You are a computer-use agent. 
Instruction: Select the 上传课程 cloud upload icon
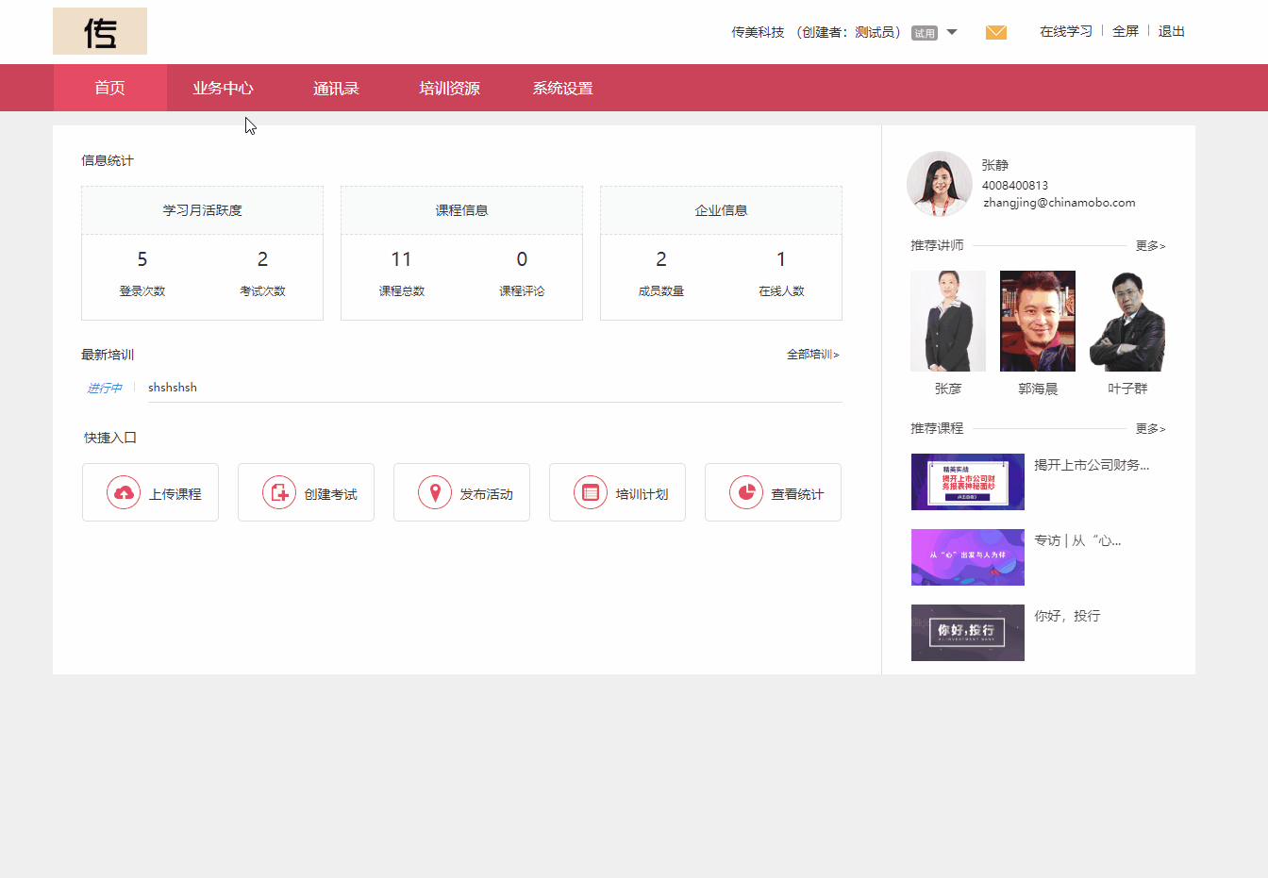123,491
